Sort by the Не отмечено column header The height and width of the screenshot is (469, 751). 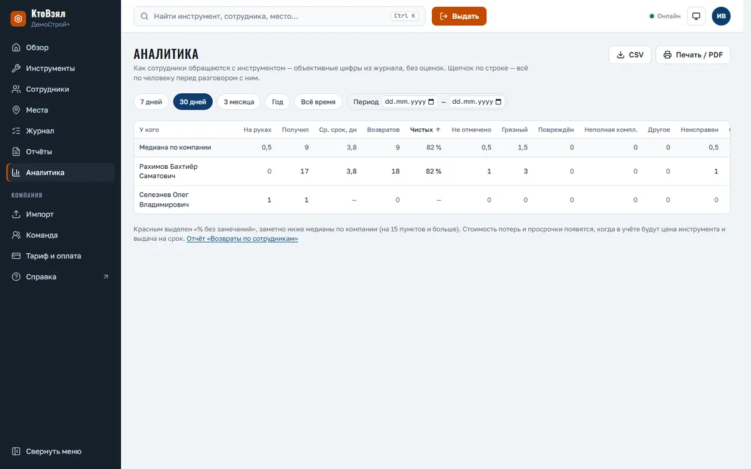pos(471,130)
